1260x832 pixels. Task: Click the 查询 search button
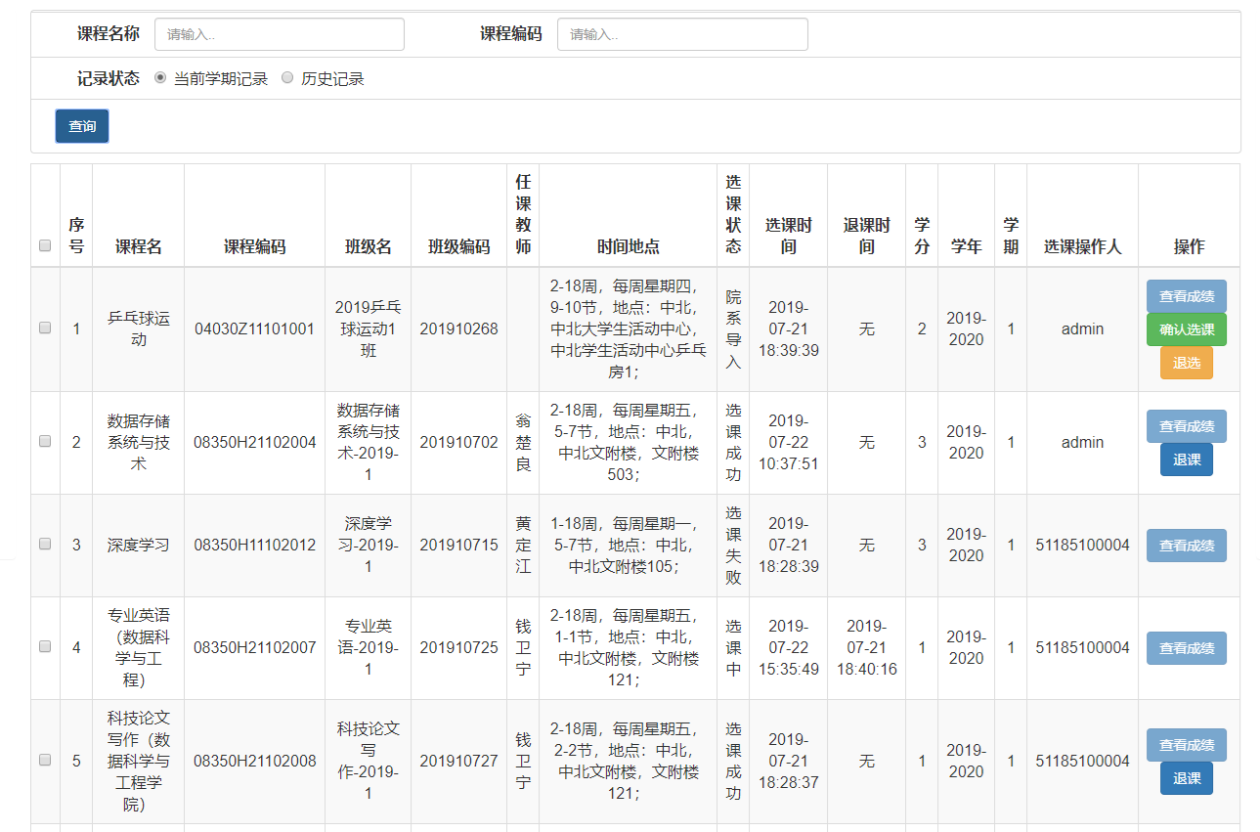(82, 126)
